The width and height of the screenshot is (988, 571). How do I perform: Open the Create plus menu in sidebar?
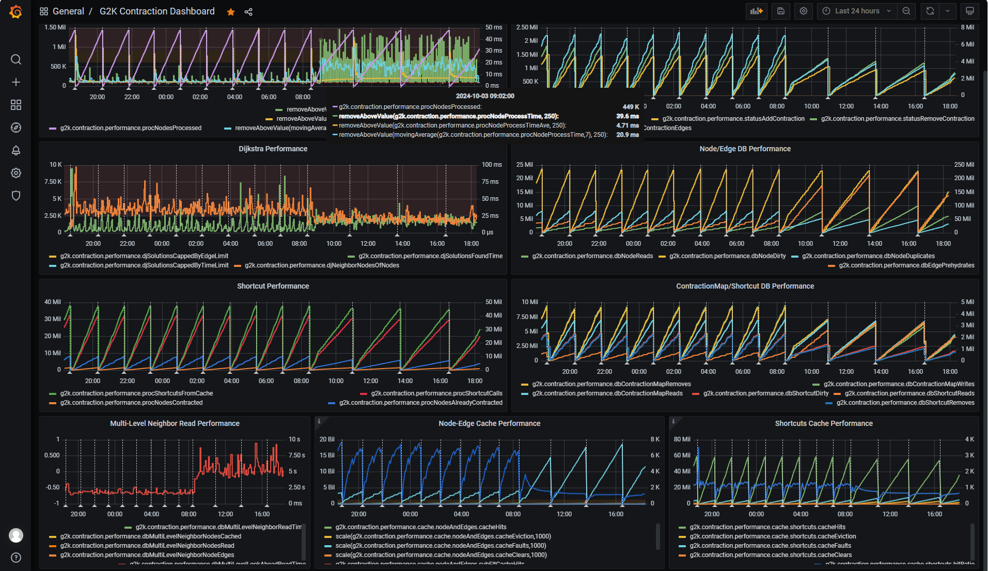pyautogui.click(x=16, y=82)
